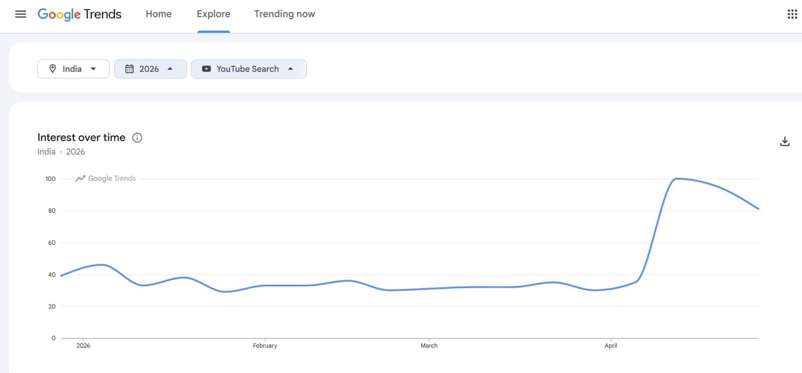Click the Google Trends logo

point(80,14)
